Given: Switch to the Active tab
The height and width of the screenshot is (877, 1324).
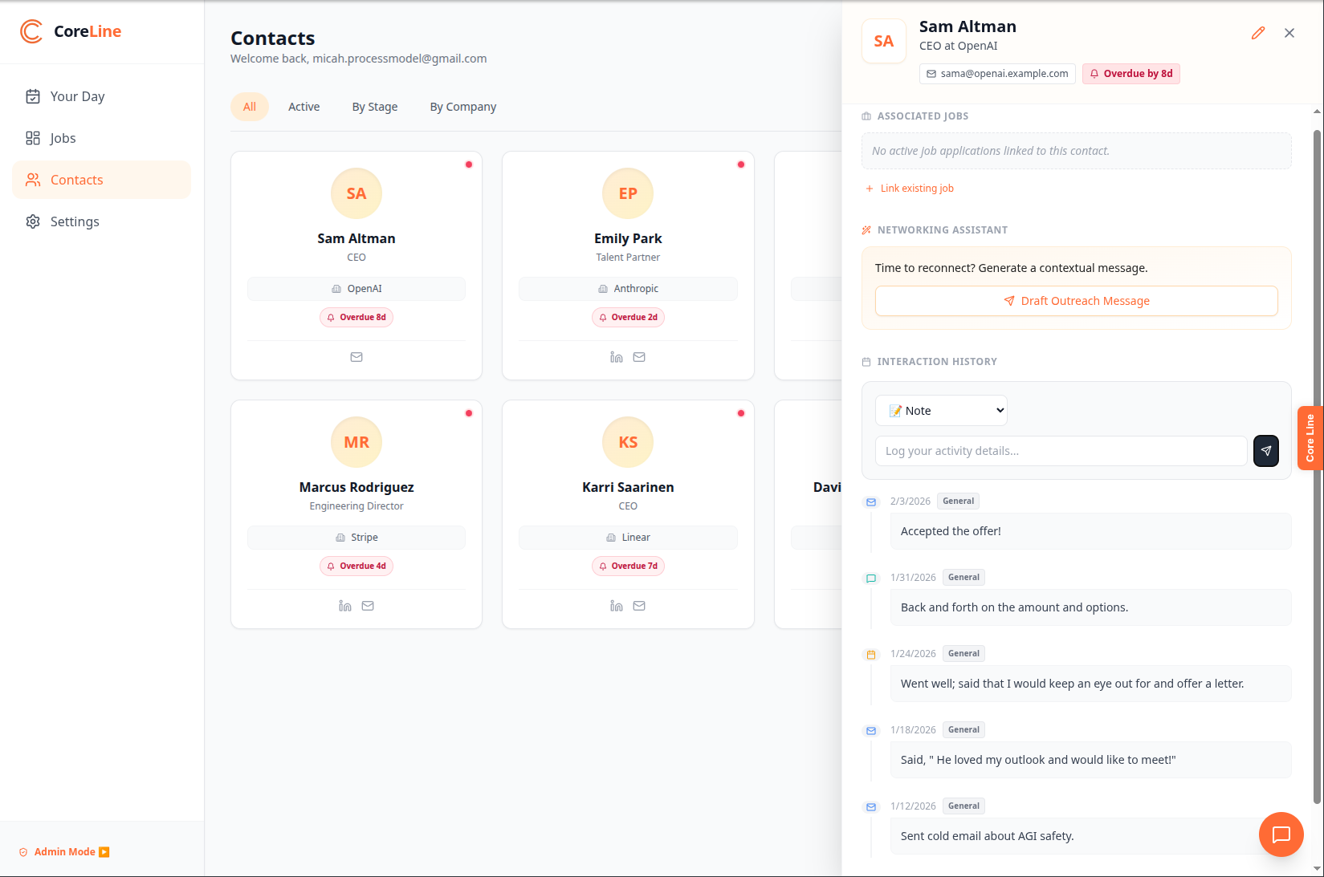Looking at the screenshot, I should point(304,106).
